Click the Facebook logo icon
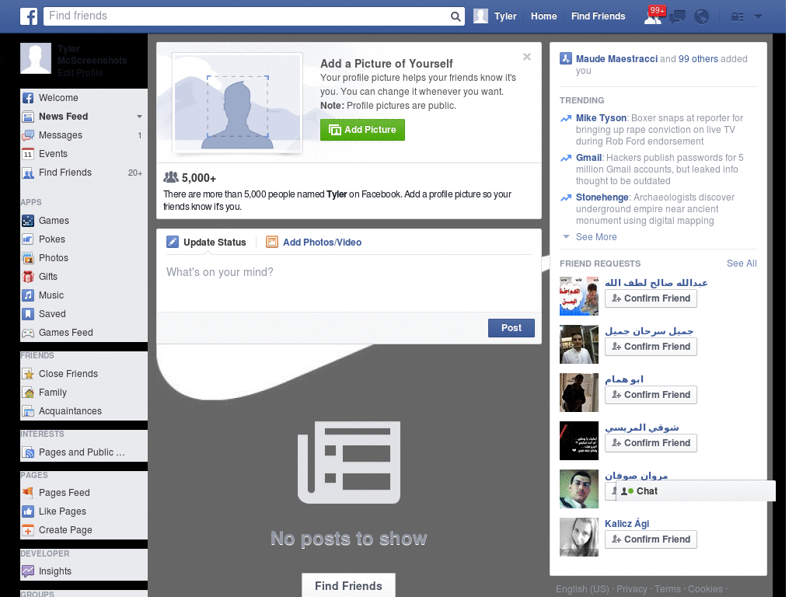 point(29,16)
